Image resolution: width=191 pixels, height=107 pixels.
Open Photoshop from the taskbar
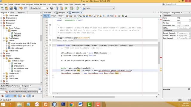tap(63, 104)
